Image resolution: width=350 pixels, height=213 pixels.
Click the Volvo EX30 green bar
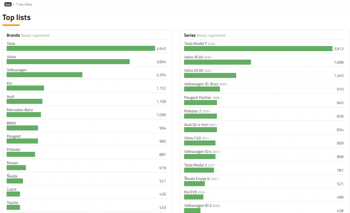click(x=210, y=75)
